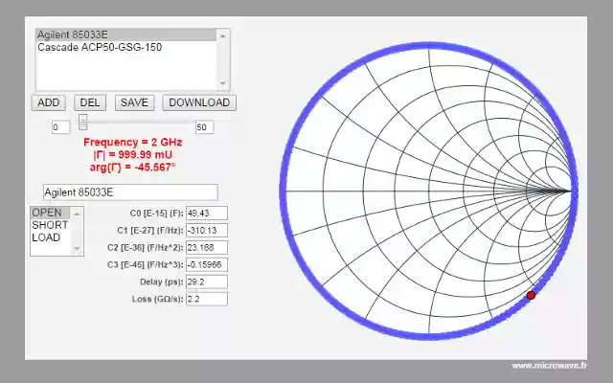This screenshot has width=613, height=383.
Task: Click the Delay (ps) field
Action: [x=207, y=282]
